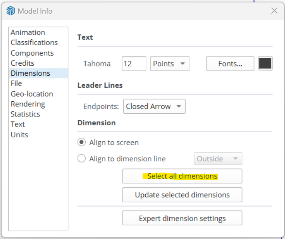Open Expert dimension settings

pos(182,218)
